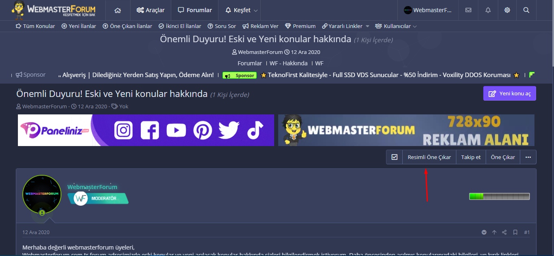This screenshot has width=554, height=256.
Task: Click the green reputation bar
Action: [x=499, y=196]
